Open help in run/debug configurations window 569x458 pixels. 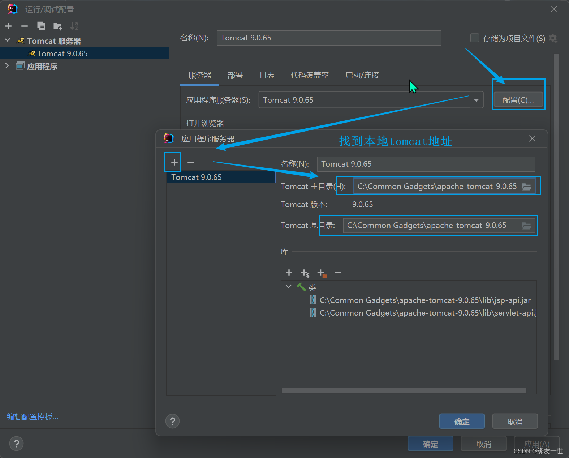(16, 444)
